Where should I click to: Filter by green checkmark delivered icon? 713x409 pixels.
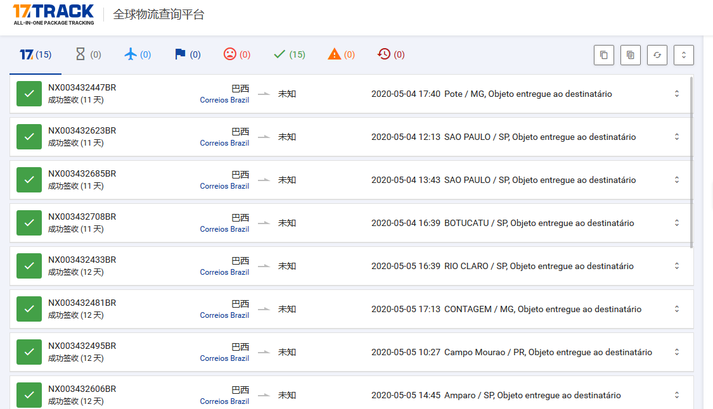pyautogui.click(x=289, y=54)
